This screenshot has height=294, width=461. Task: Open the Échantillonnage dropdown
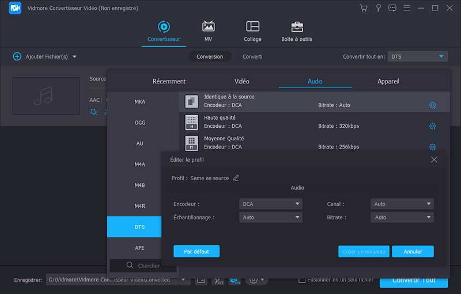(x=270, y=217)
